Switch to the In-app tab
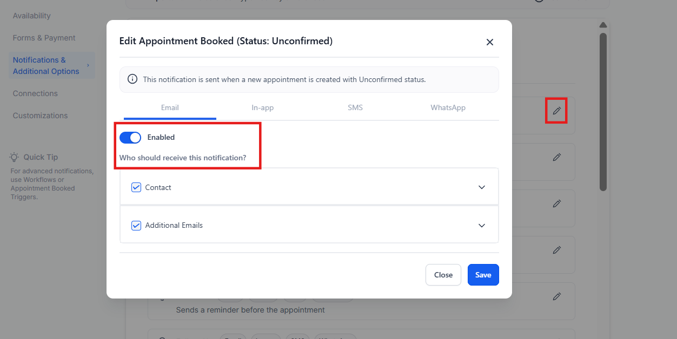The height and width of the screenshot is (339, 677). 263,107
